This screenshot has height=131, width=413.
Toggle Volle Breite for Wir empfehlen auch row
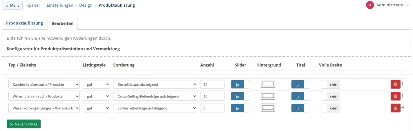click(x=331, y=96)
